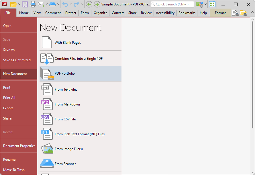Collapse the ribbon with the chevron
Viewport: 255px width, 175px height.
[252, 12]
